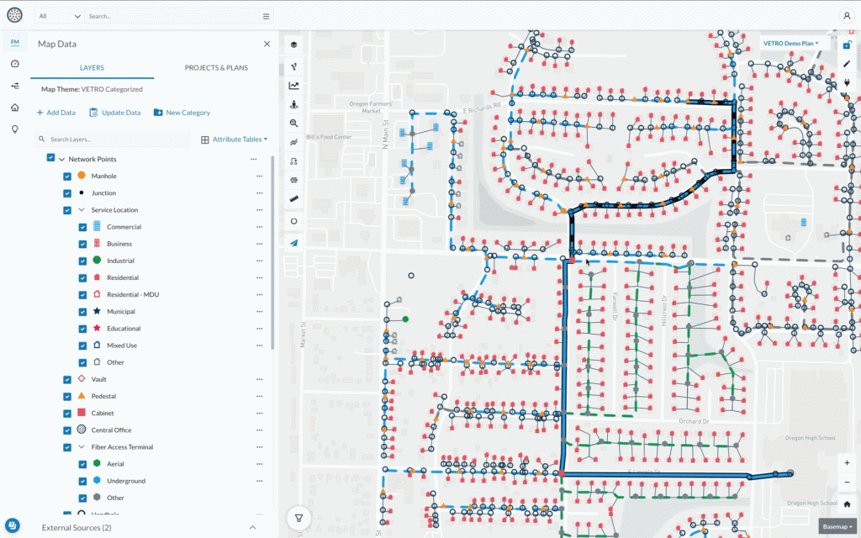Zoom out with the minus button
This screenshot has width=861, height=538.
pyautogui.click(x=847, y=482)
